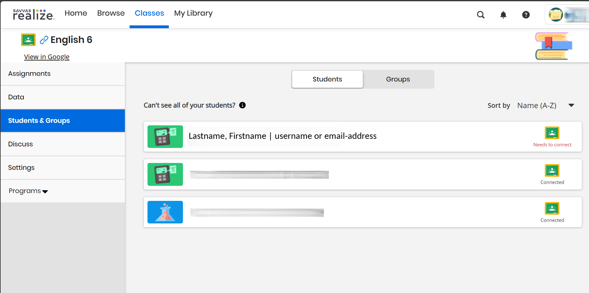
Task: Click the Google Classroom icon in the flask student row
Action: click(552, 208)
